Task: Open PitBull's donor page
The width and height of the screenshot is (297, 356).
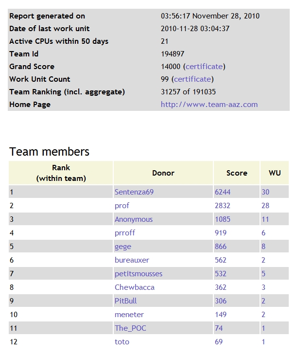Action: [126, 301]
